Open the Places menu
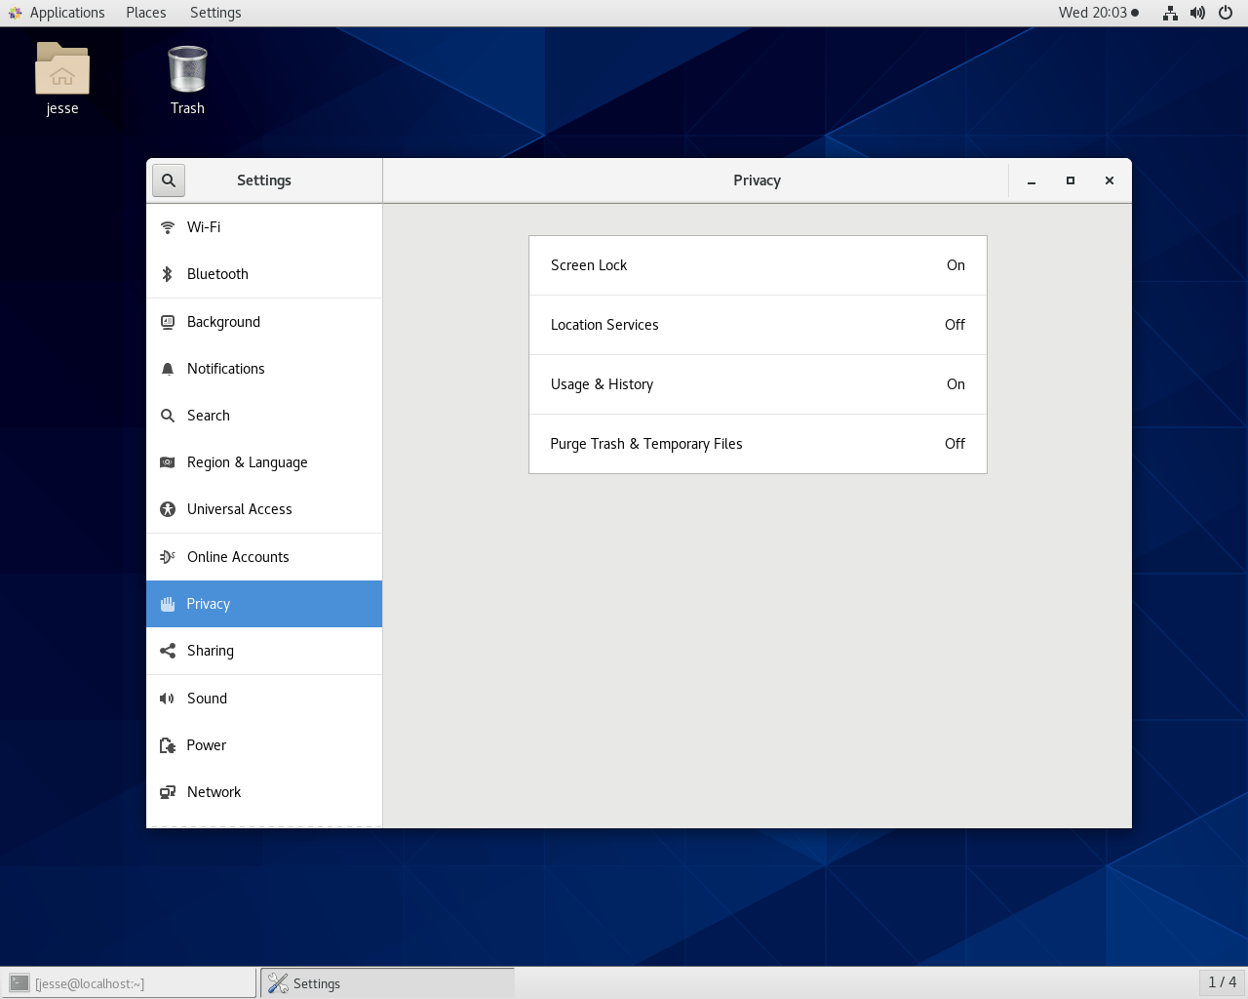1248x999 pixels. pos(146,13)
